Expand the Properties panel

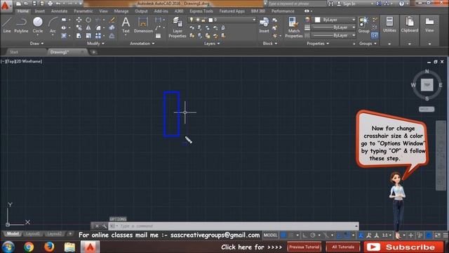click(x=318, y=44)
